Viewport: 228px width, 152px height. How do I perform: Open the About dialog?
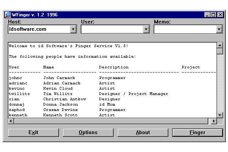point(142,133)
